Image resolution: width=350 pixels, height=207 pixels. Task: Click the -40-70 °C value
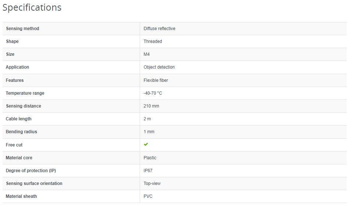pos(153,93)
